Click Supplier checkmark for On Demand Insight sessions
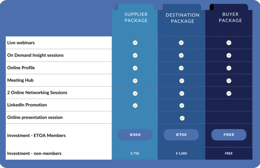 coord(135,55)
